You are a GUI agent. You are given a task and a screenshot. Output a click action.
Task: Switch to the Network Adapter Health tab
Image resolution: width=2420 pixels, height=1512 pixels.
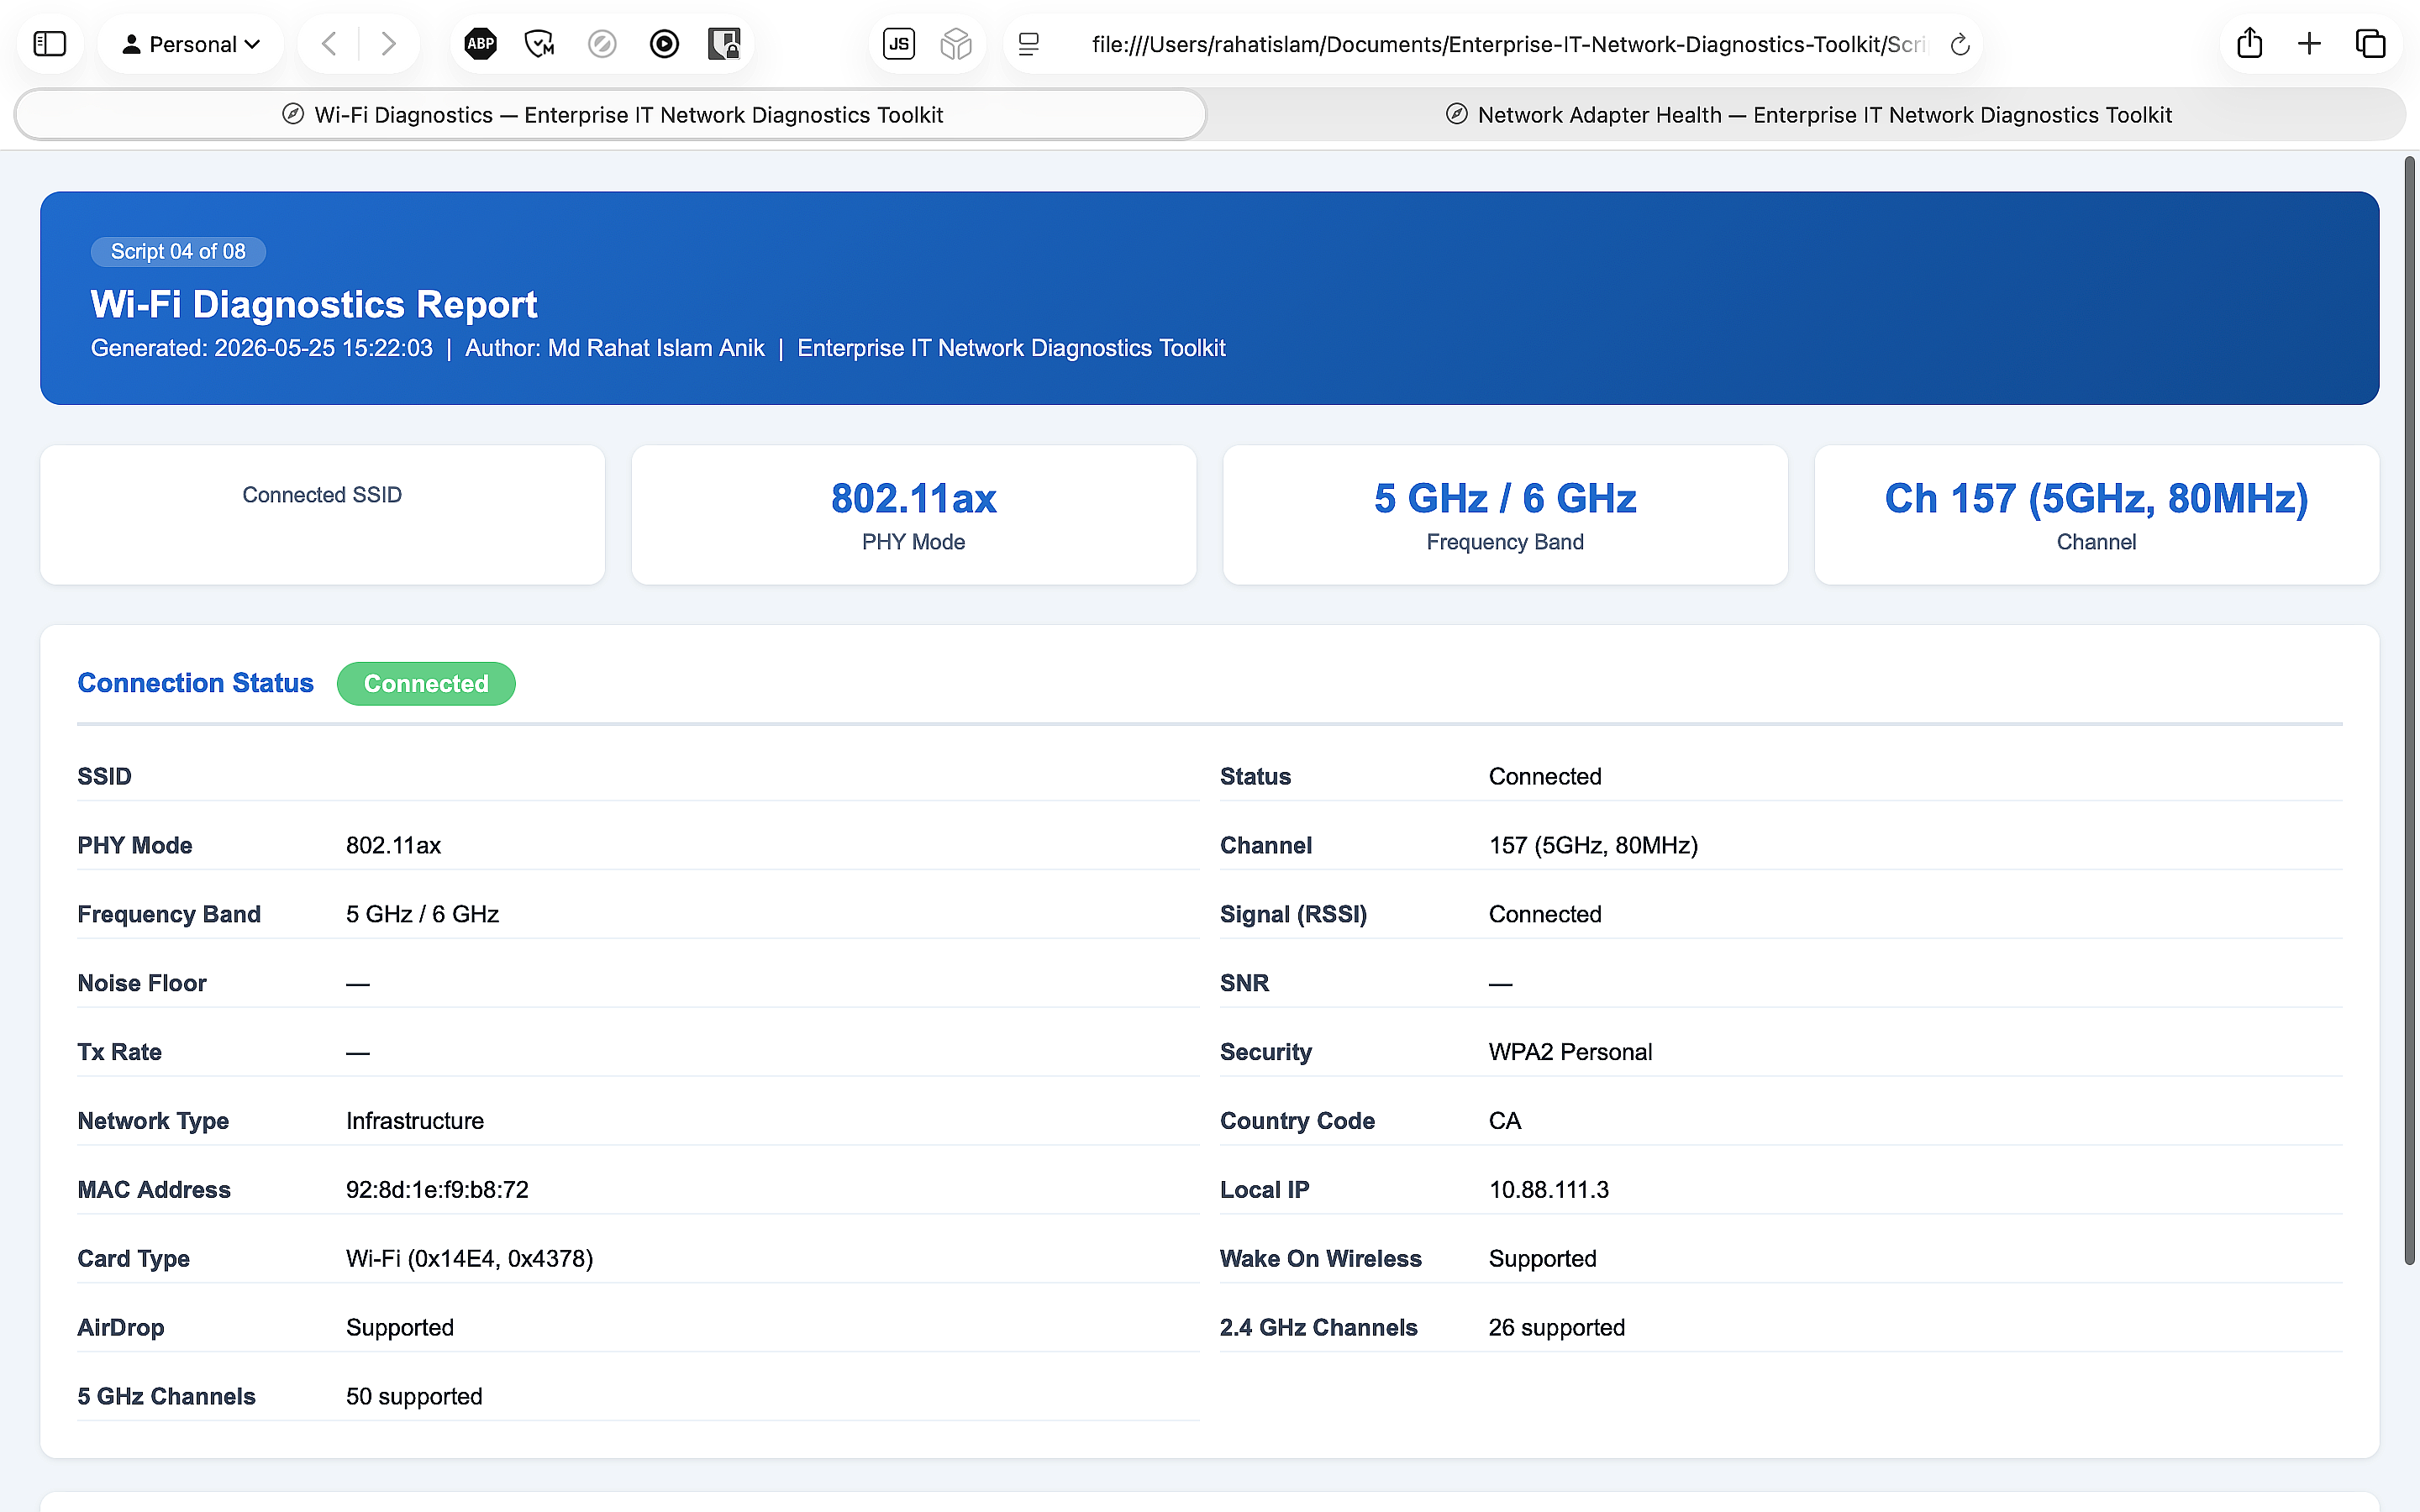coord(1808,115)
